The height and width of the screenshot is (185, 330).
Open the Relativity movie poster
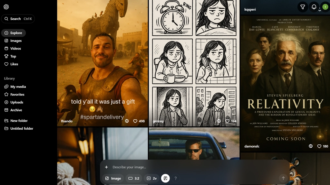(x=285, y=83)
